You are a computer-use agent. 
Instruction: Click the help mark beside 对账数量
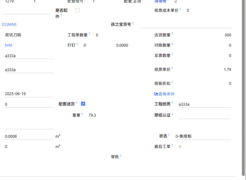(x=172, y=44)
